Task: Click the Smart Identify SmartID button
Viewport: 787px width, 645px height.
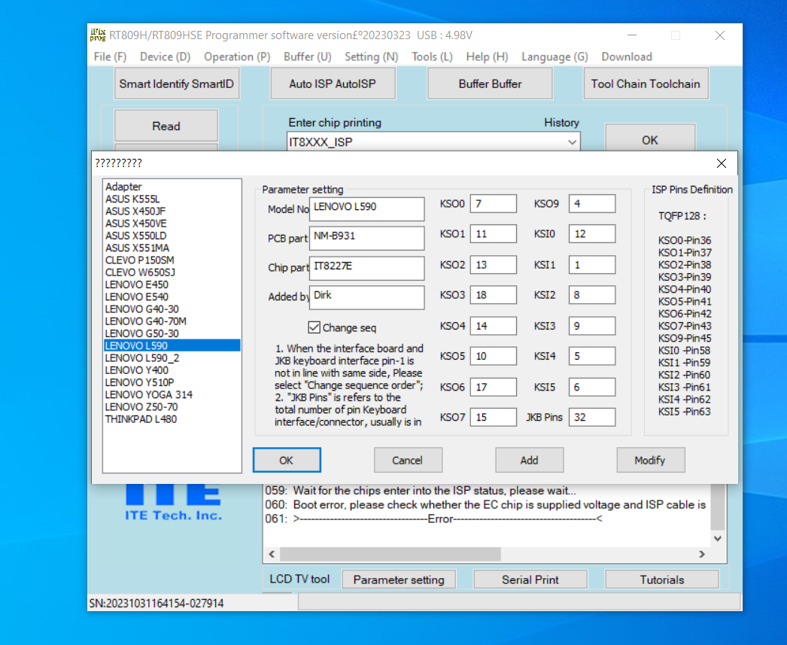Action: pos(178,84)
